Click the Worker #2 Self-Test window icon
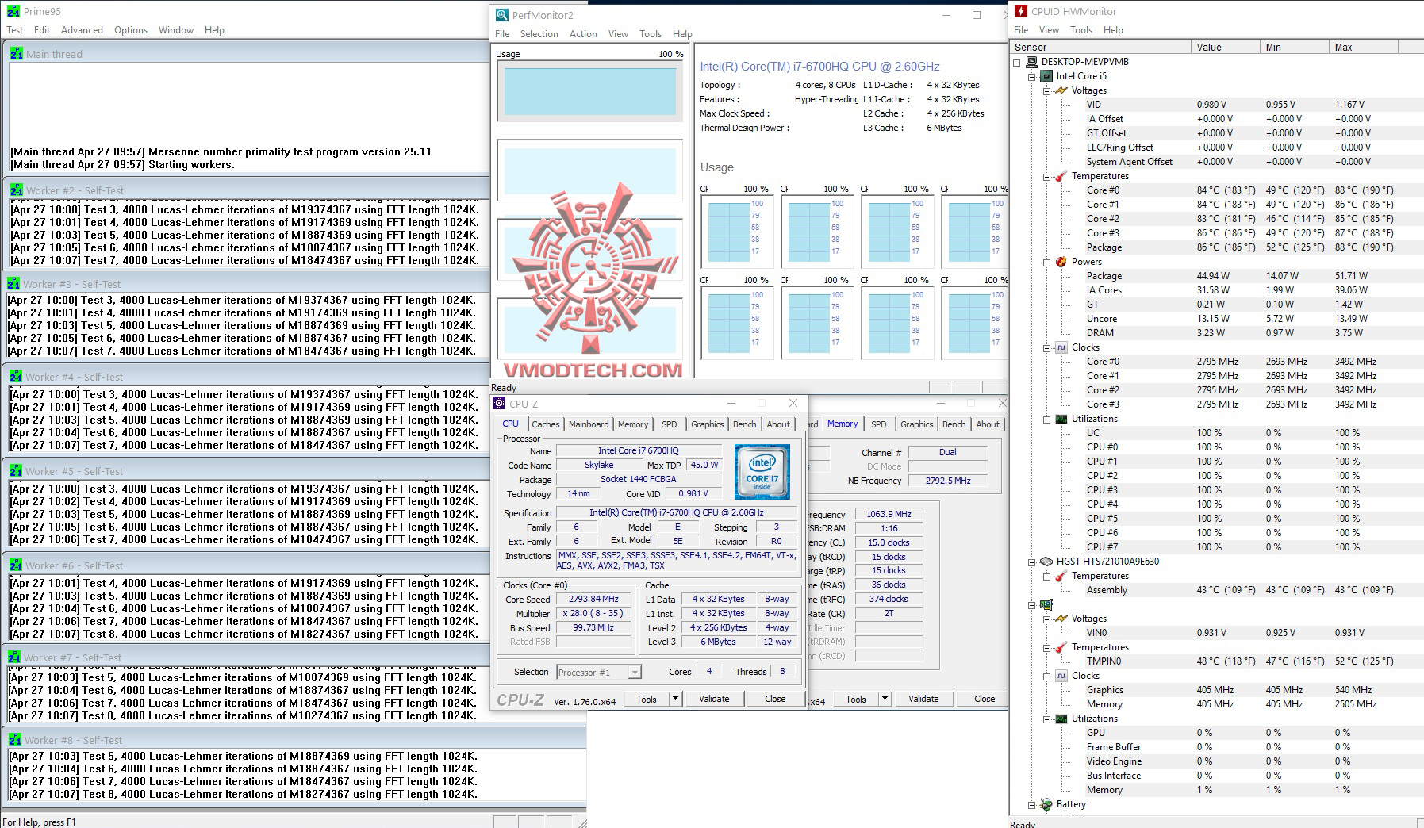Image resolution: width=1424 pixels, height=828 pixels. pyautogui.click(x=17, y=190)
